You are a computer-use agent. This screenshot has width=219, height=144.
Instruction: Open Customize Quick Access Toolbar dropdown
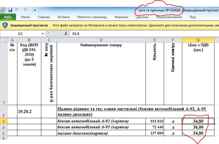(35, 10)
